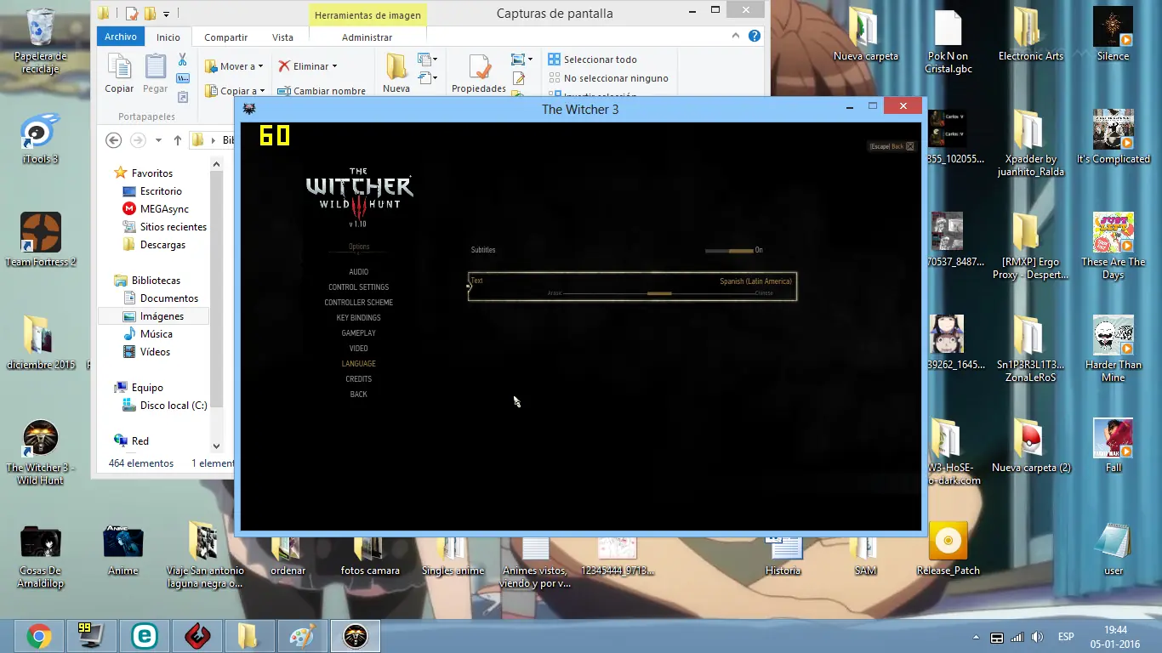Open the Administrar ribbon tab

[x=367, y=37]
